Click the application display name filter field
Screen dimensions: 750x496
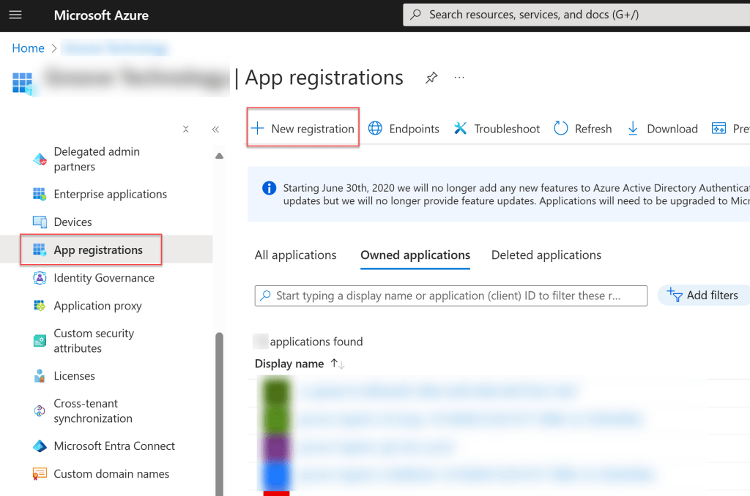(450, 296)
